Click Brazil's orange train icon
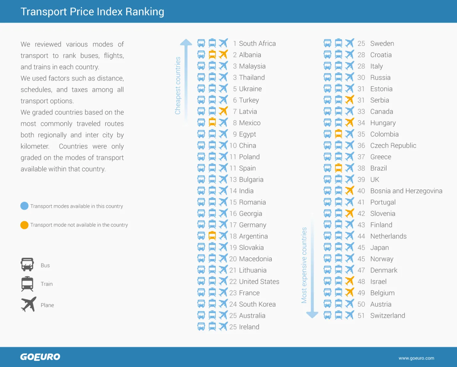 pyautogui.click(x=339, y=168)
